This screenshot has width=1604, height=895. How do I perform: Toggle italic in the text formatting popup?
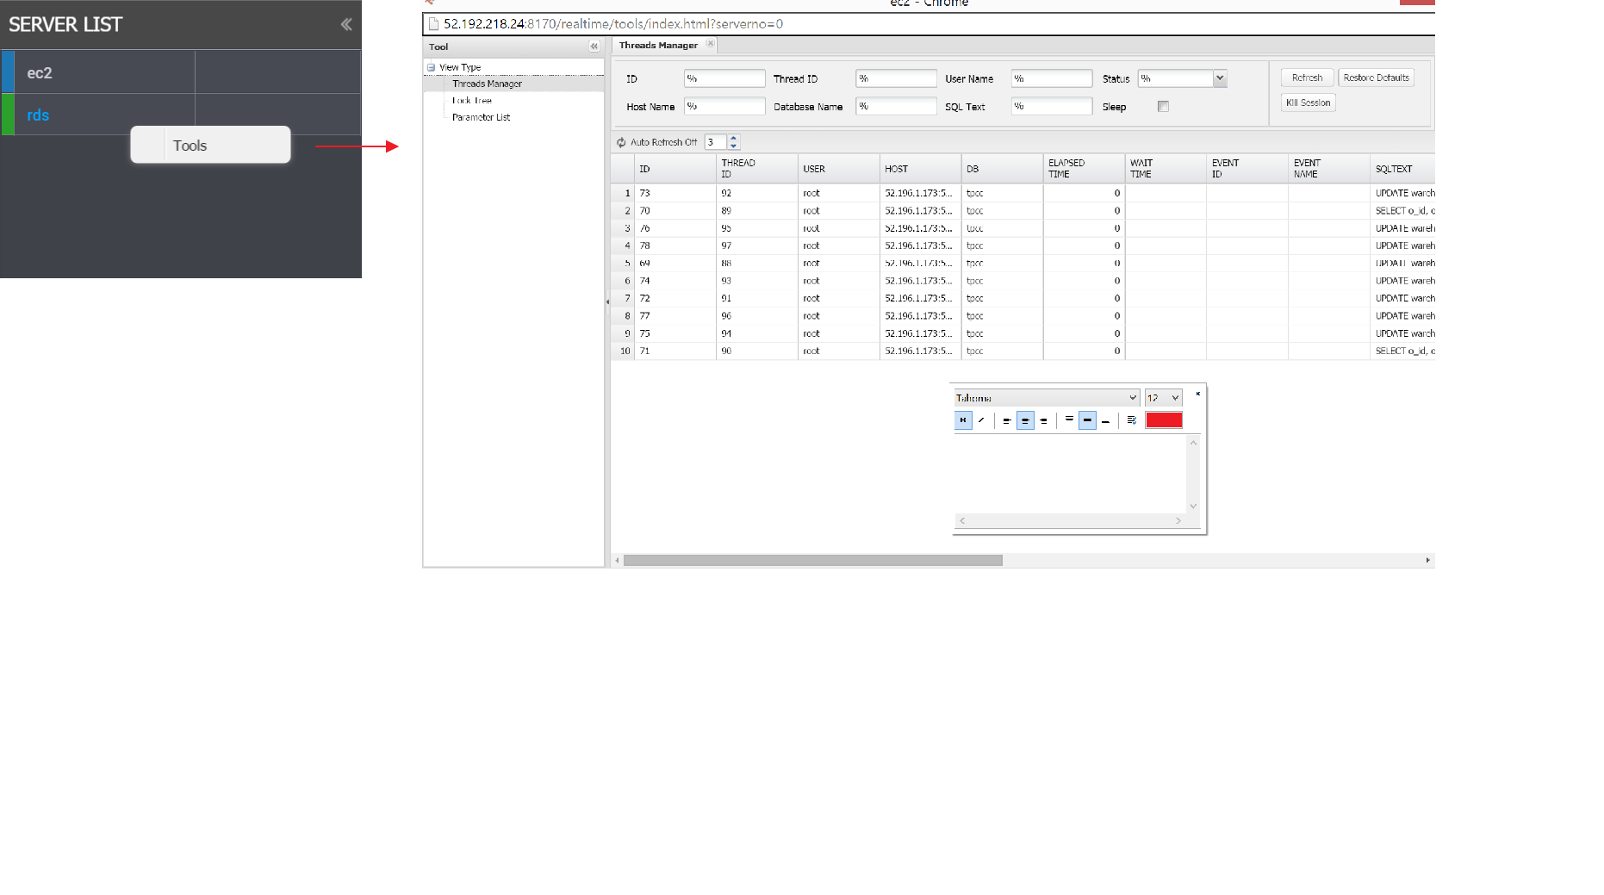tap(981, 420)
